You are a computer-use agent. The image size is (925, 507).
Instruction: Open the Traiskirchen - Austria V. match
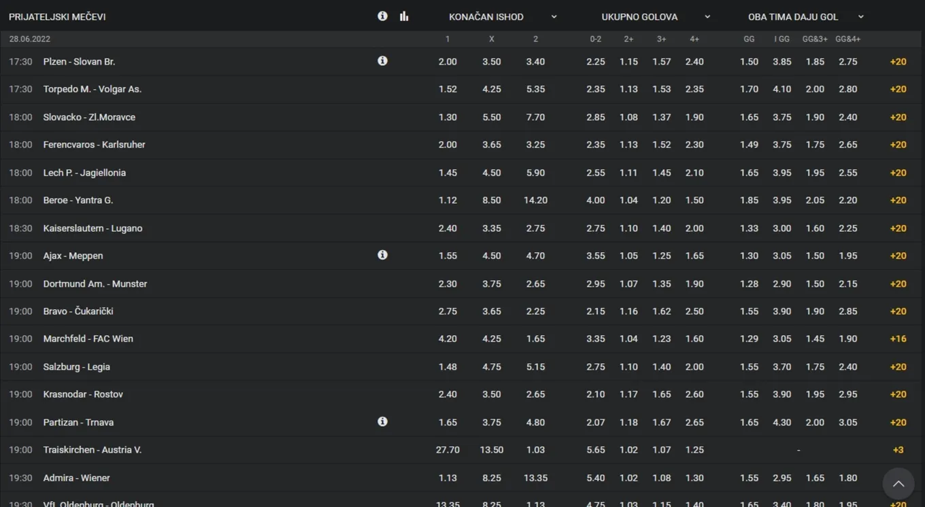tap(92, 450)
